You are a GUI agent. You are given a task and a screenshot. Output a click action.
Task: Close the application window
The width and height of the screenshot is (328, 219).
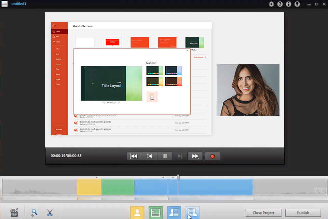coord(324,4)
